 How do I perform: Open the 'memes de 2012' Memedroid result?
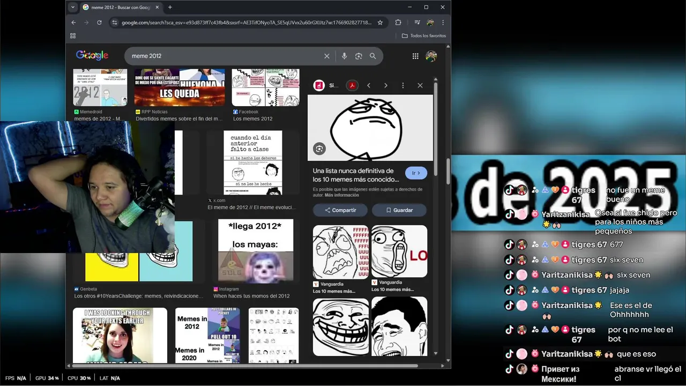tap(99, 118)
